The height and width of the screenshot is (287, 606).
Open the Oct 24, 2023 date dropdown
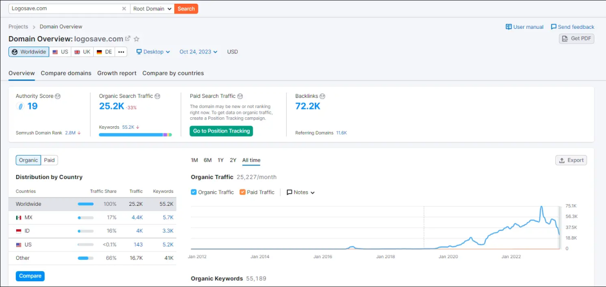click(198, 51)
